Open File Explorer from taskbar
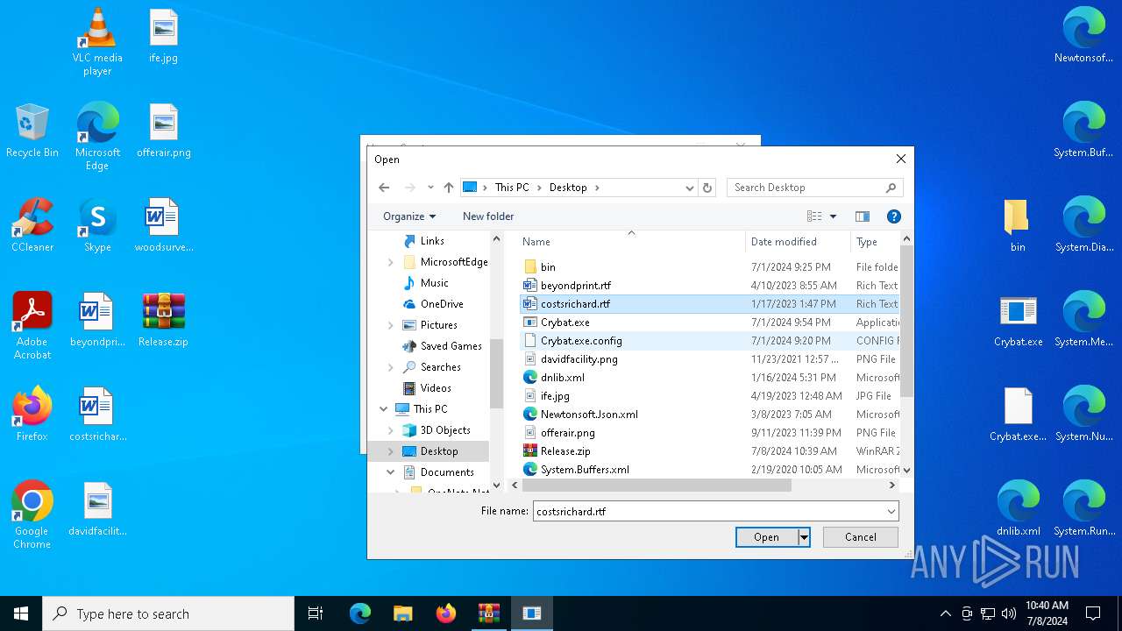The image size is (1122, 631). (402, 613)
